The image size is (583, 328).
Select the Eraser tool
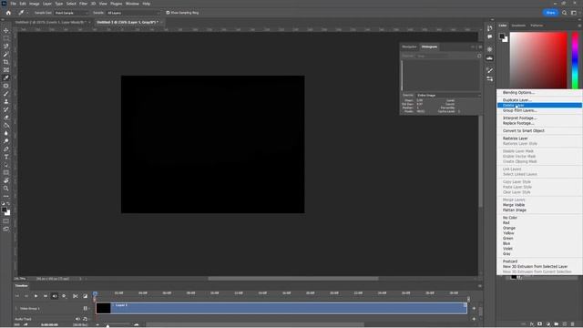pyautogui.click(x=6, y=118)
